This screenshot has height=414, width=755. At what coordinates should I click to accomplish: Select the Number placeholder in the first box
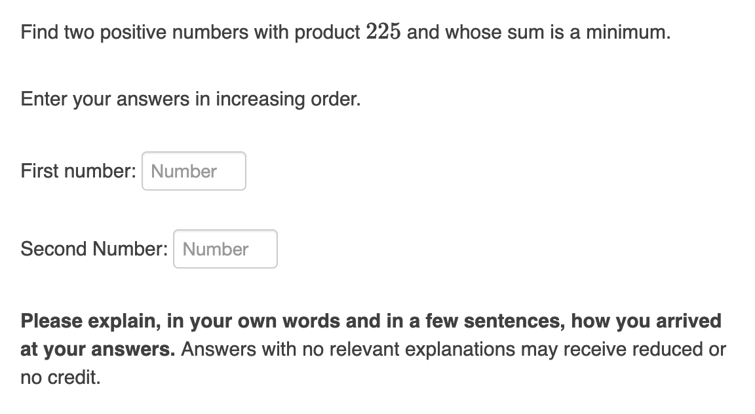pos(184,170)
